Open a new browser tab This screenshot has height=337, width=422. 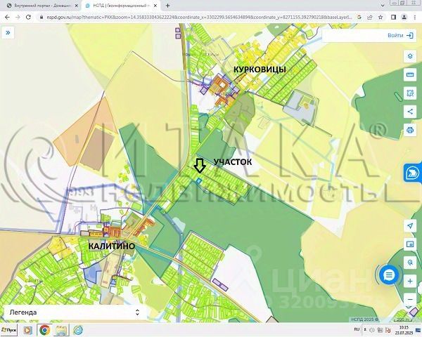point(167,6)
